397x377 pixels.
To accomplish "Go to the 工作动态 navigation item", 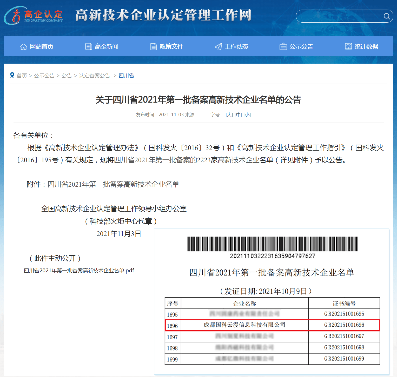I will pyautogui.click(x=236, y=47).
